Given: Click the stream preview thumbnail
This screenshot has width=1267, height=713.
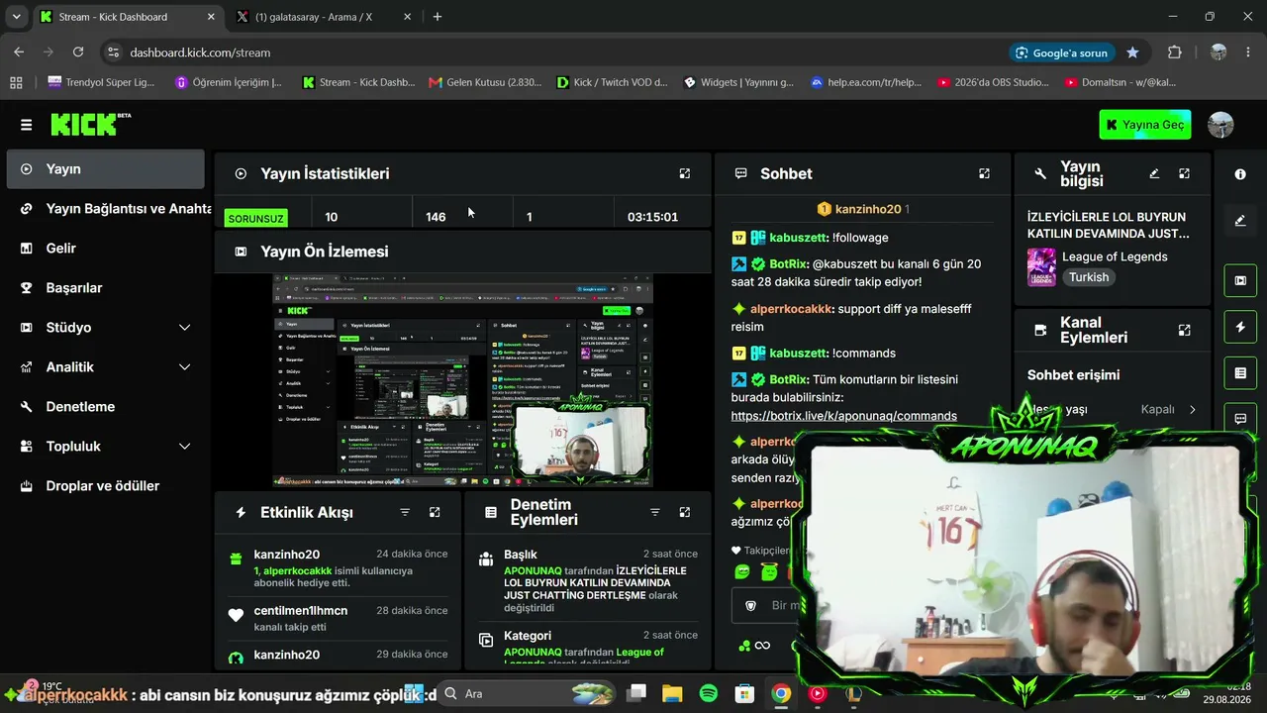Looking at the screenshot, I should pyautogui.click(x=462, y=380).
